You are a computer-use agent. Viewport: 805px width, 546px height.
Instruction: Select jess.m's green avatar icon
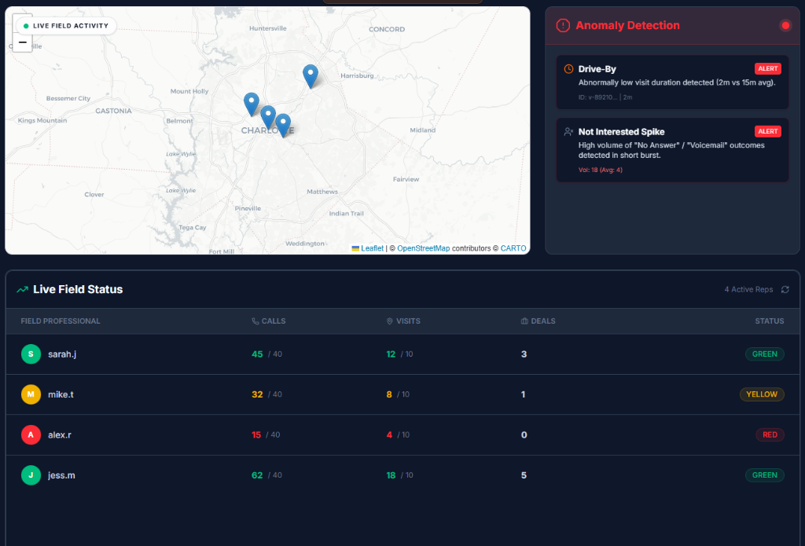coord(31,475)
